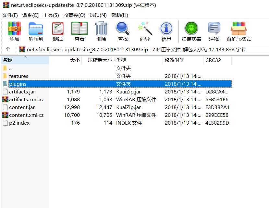Select the content.jar file name
269x208 pixels.
[22, 107]
